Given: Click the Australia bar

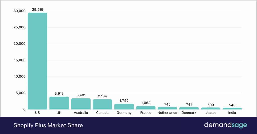Looking at the screenshot, I should click(81, 104).
